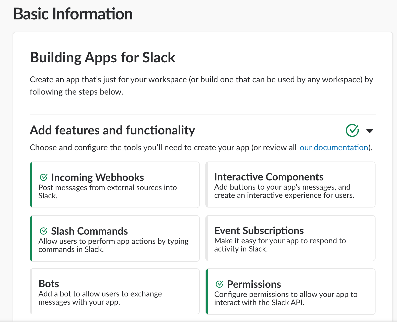Toggle the Add features and functionality heading
The height and width of the screenshot is (322, 397).
(x=112, y=130)
